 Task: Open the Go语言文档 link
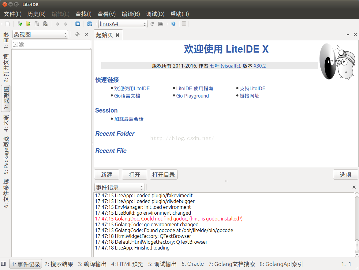[127, 96]
